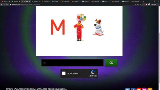
Task: Click the green OK button
Action: coord(111,63)
